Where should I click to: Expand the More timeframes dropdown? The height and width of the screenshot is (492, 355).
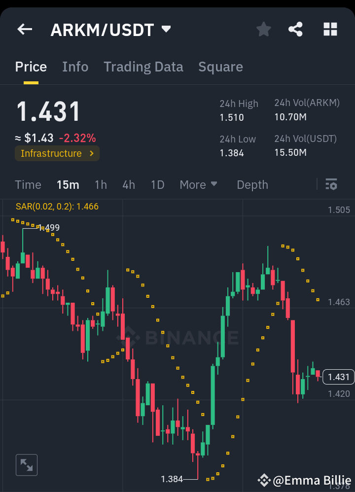pos(198,184)
